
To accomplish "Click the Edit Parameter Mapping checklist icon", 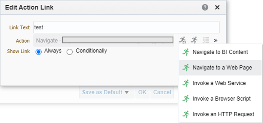I will [x=206, y=40].
